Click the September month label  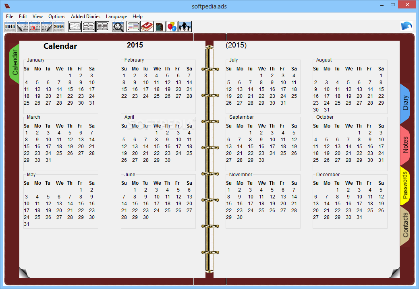(x=242, y=117)
